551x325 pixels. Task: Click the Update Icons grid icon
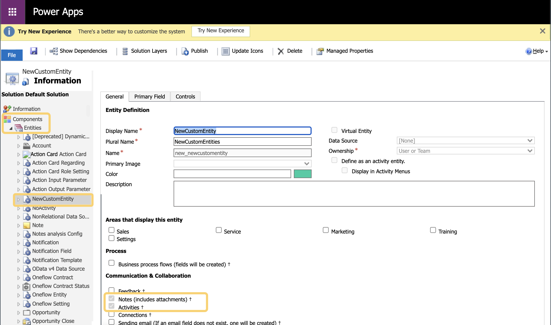point(225,51)
